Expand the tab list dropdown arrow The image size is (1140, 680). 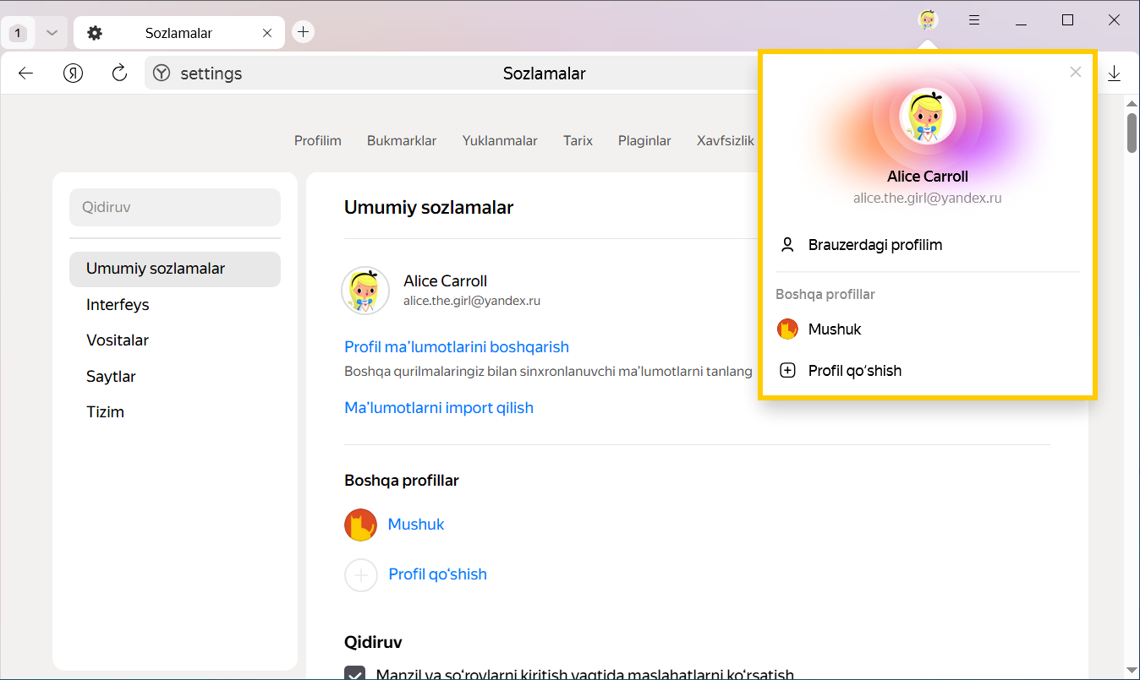[x=52, y=33]
